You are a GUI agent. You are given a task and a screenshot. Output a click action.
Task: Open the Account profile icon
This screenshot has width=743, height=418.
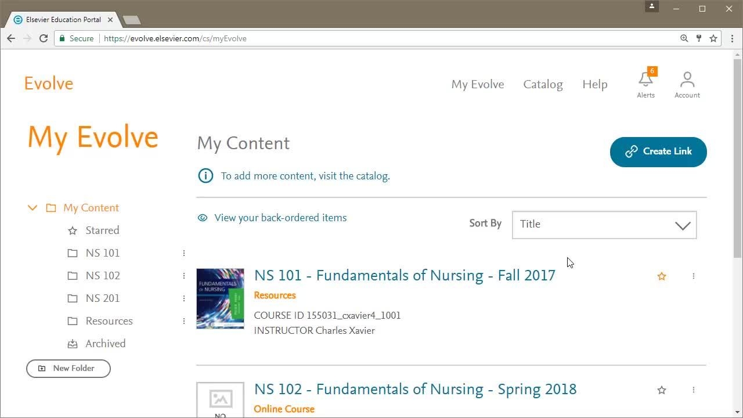point(687,80)
